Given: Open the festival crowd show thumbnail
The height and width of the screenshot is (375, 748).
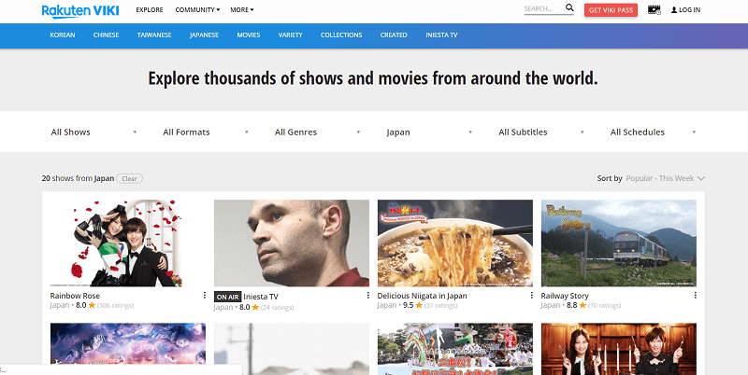Looking at the screenshot, I should [x=455, y=349].
